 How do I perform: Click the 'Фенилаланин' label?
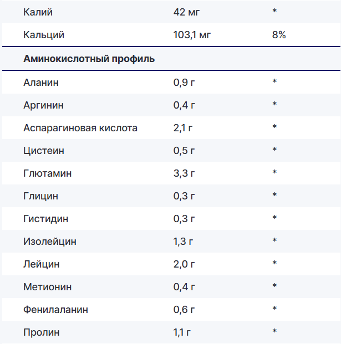55,310
